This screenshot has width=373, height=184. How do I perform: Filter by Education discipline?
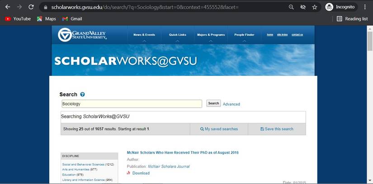click(69, 175)
